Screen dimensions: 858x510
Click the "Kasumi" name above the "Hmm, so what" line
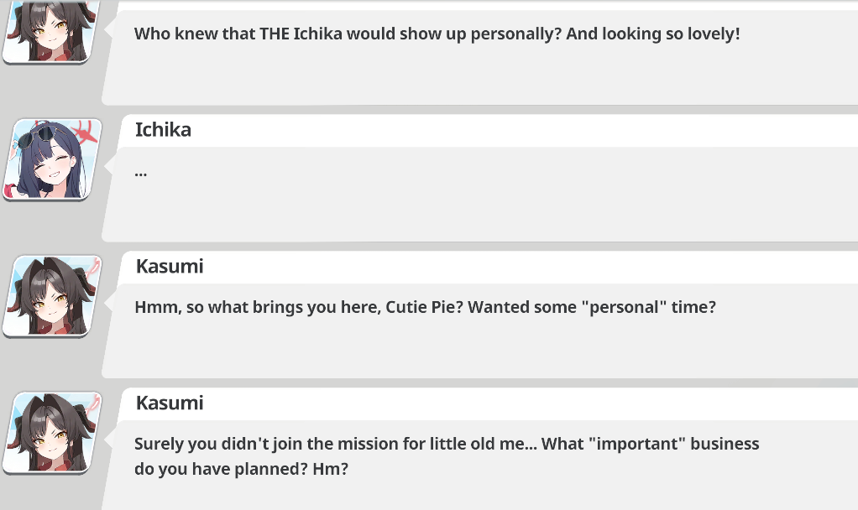point(169,267)
